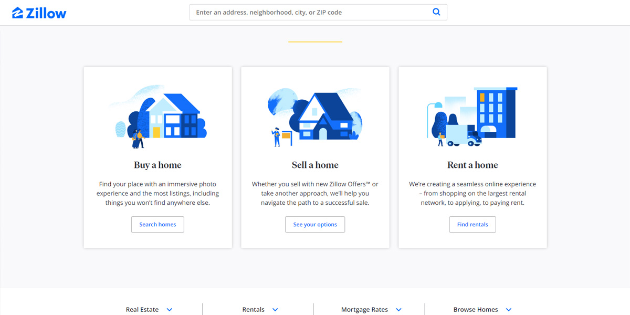
Task: Click the Sell a home description text
Action: [315, 193]
